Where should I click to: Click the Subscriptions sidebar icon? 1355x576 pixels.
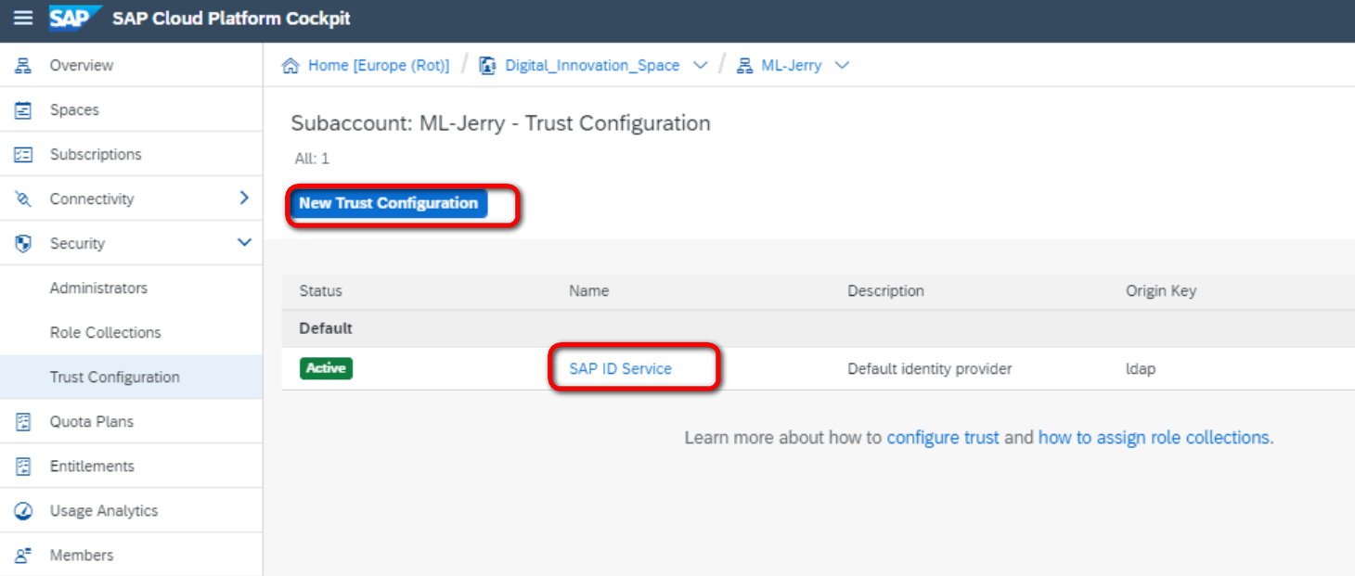click(23, 155)
